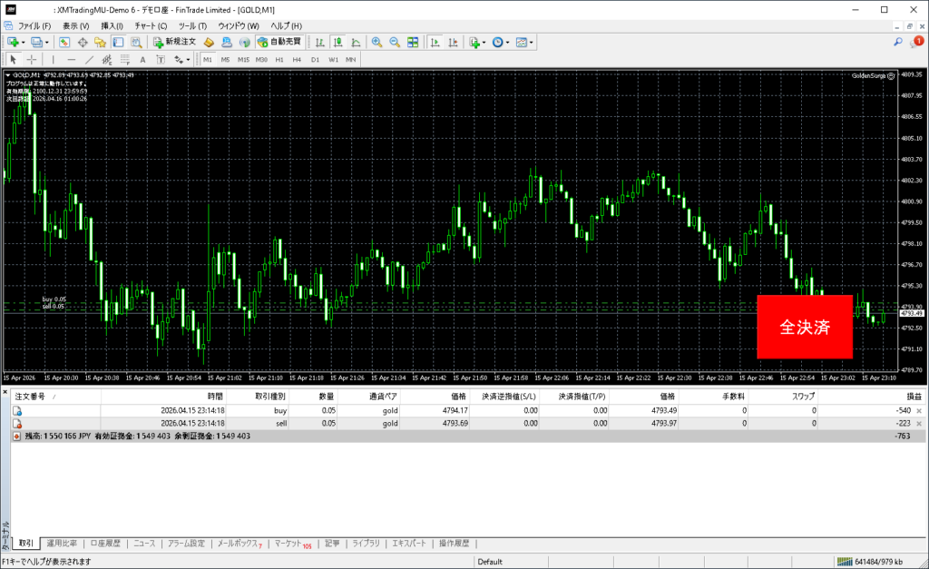Open the チャート (C) menu
This screenshot has width=929, height=569.
click(x=151, y=25)
